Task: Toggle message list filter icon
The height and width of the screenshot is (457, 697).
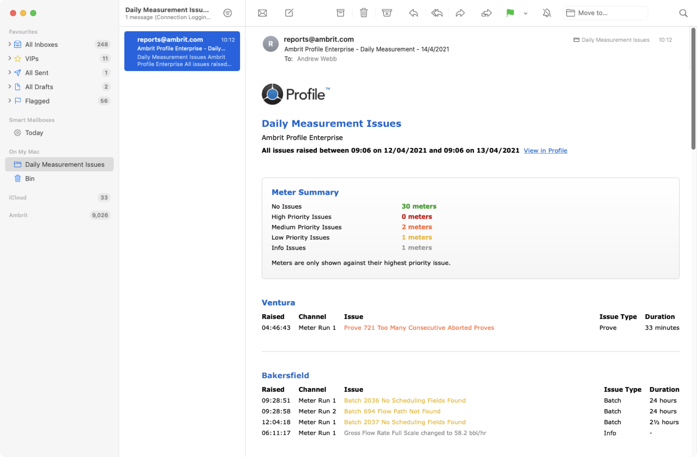Action: click(227, 13)
